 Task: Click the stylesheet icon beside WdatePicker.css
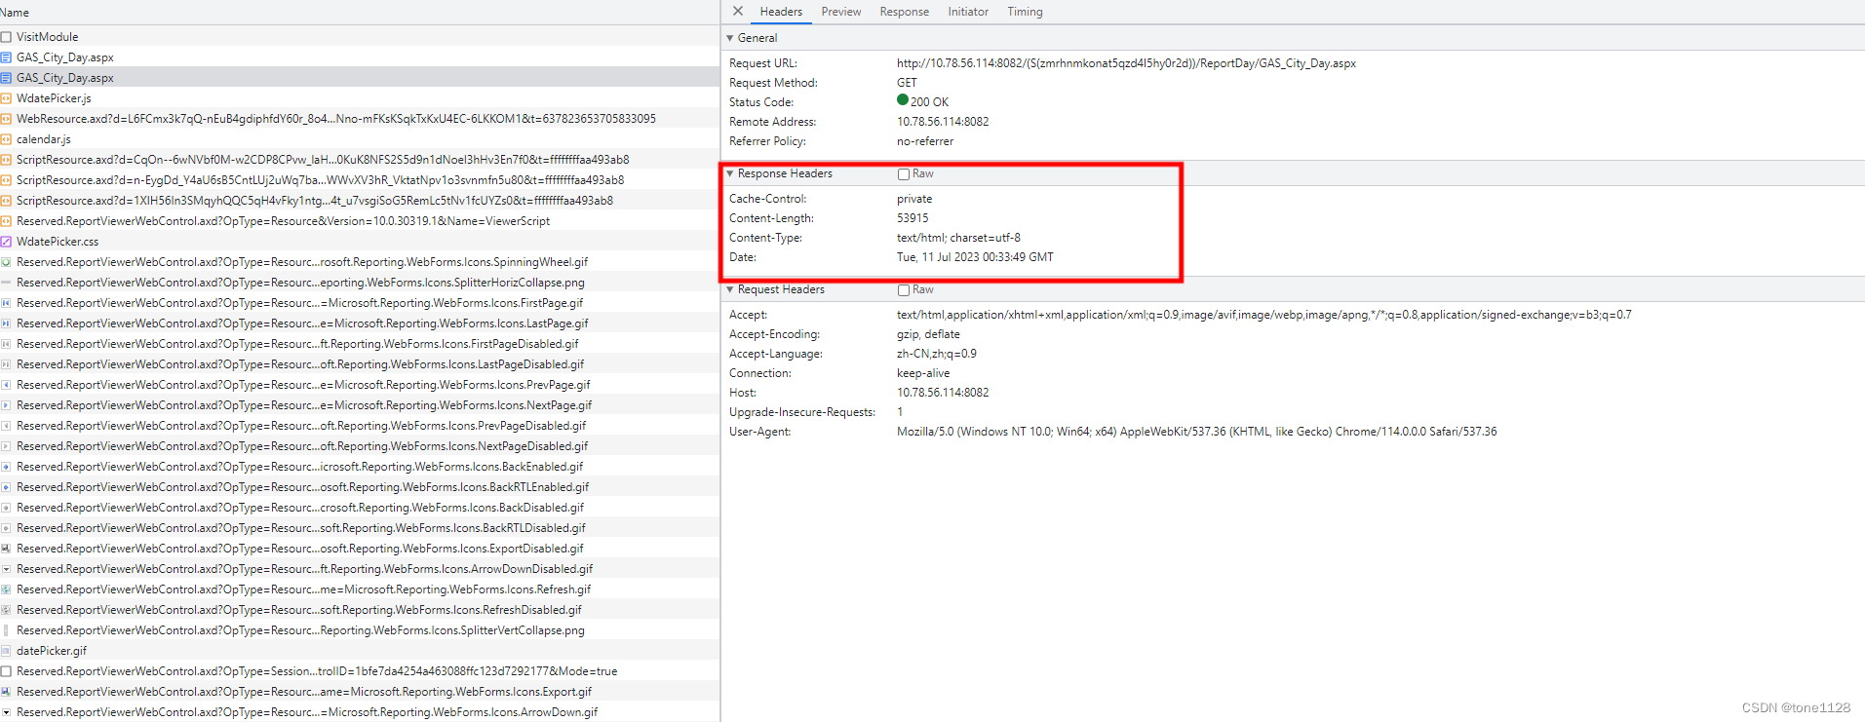6,242
